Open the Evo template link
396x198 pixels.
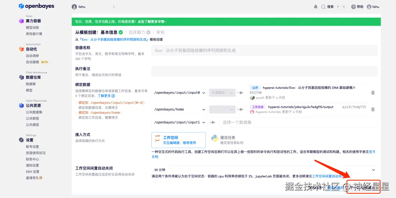[x=114, y=40]
